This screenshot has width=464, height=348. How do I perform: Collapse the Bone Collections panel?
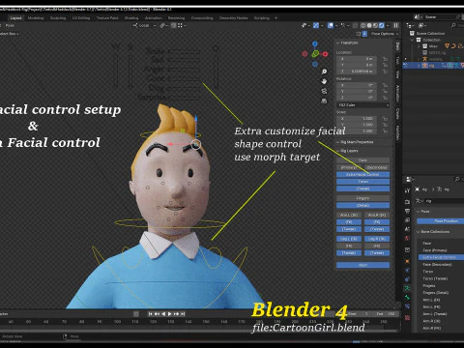(x=419, y=232)
